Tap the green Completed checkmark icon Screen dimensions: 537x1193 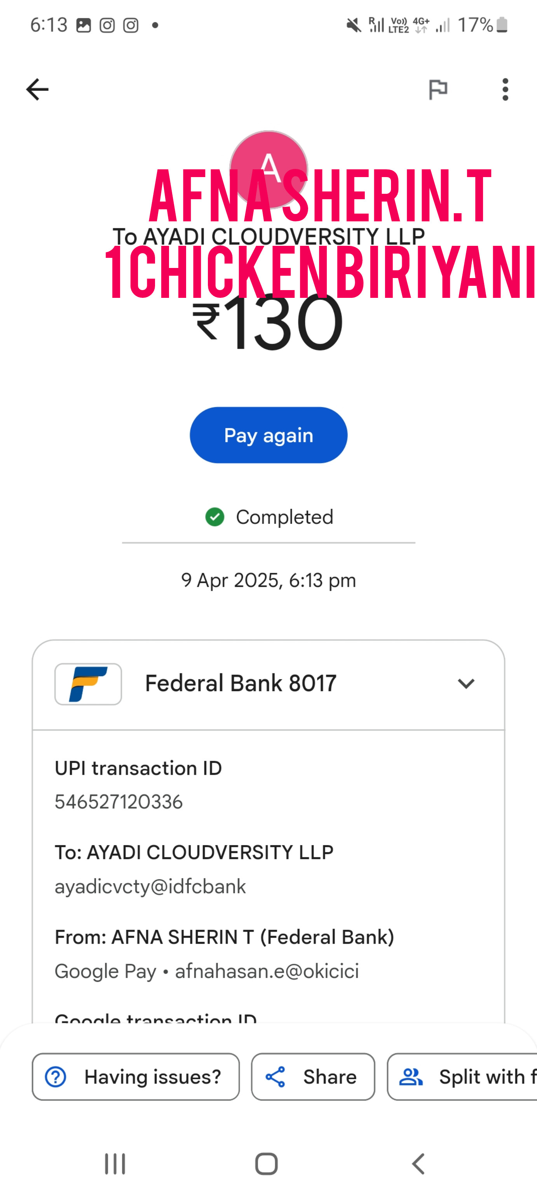click(x=215, y=517)
